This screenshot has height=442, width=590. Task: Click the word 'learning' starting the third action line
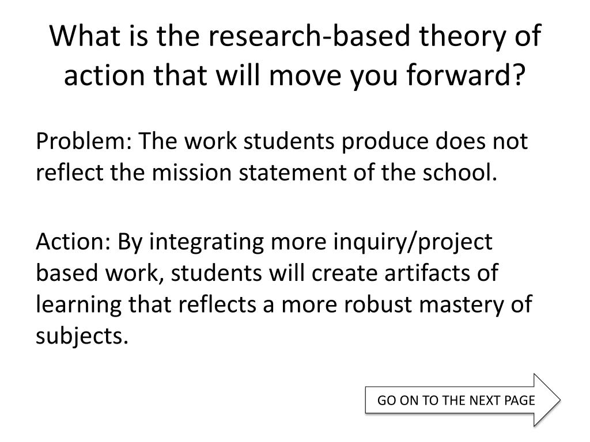click(78, 305)
